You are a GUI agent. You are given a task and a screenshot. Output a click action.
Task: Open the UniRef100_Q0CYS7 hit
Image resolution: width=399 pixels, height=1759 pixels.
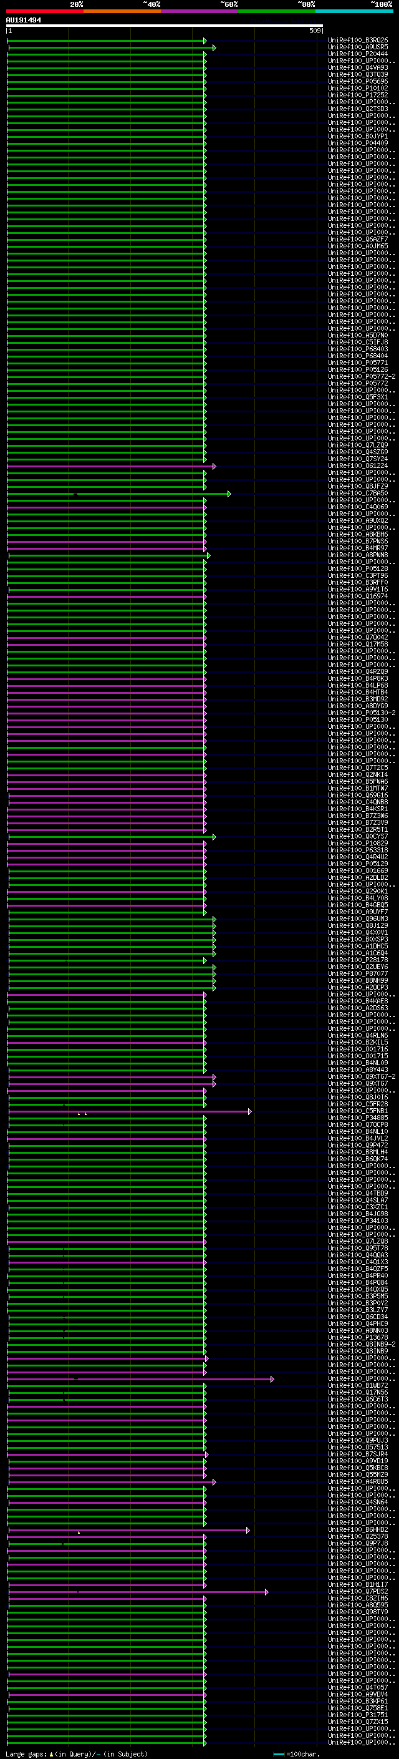coord(358,837)
